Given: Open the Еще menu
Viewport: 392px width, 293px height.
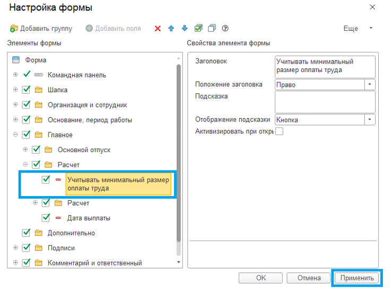Looking at the screenshot, I should (x=358, y=29).
